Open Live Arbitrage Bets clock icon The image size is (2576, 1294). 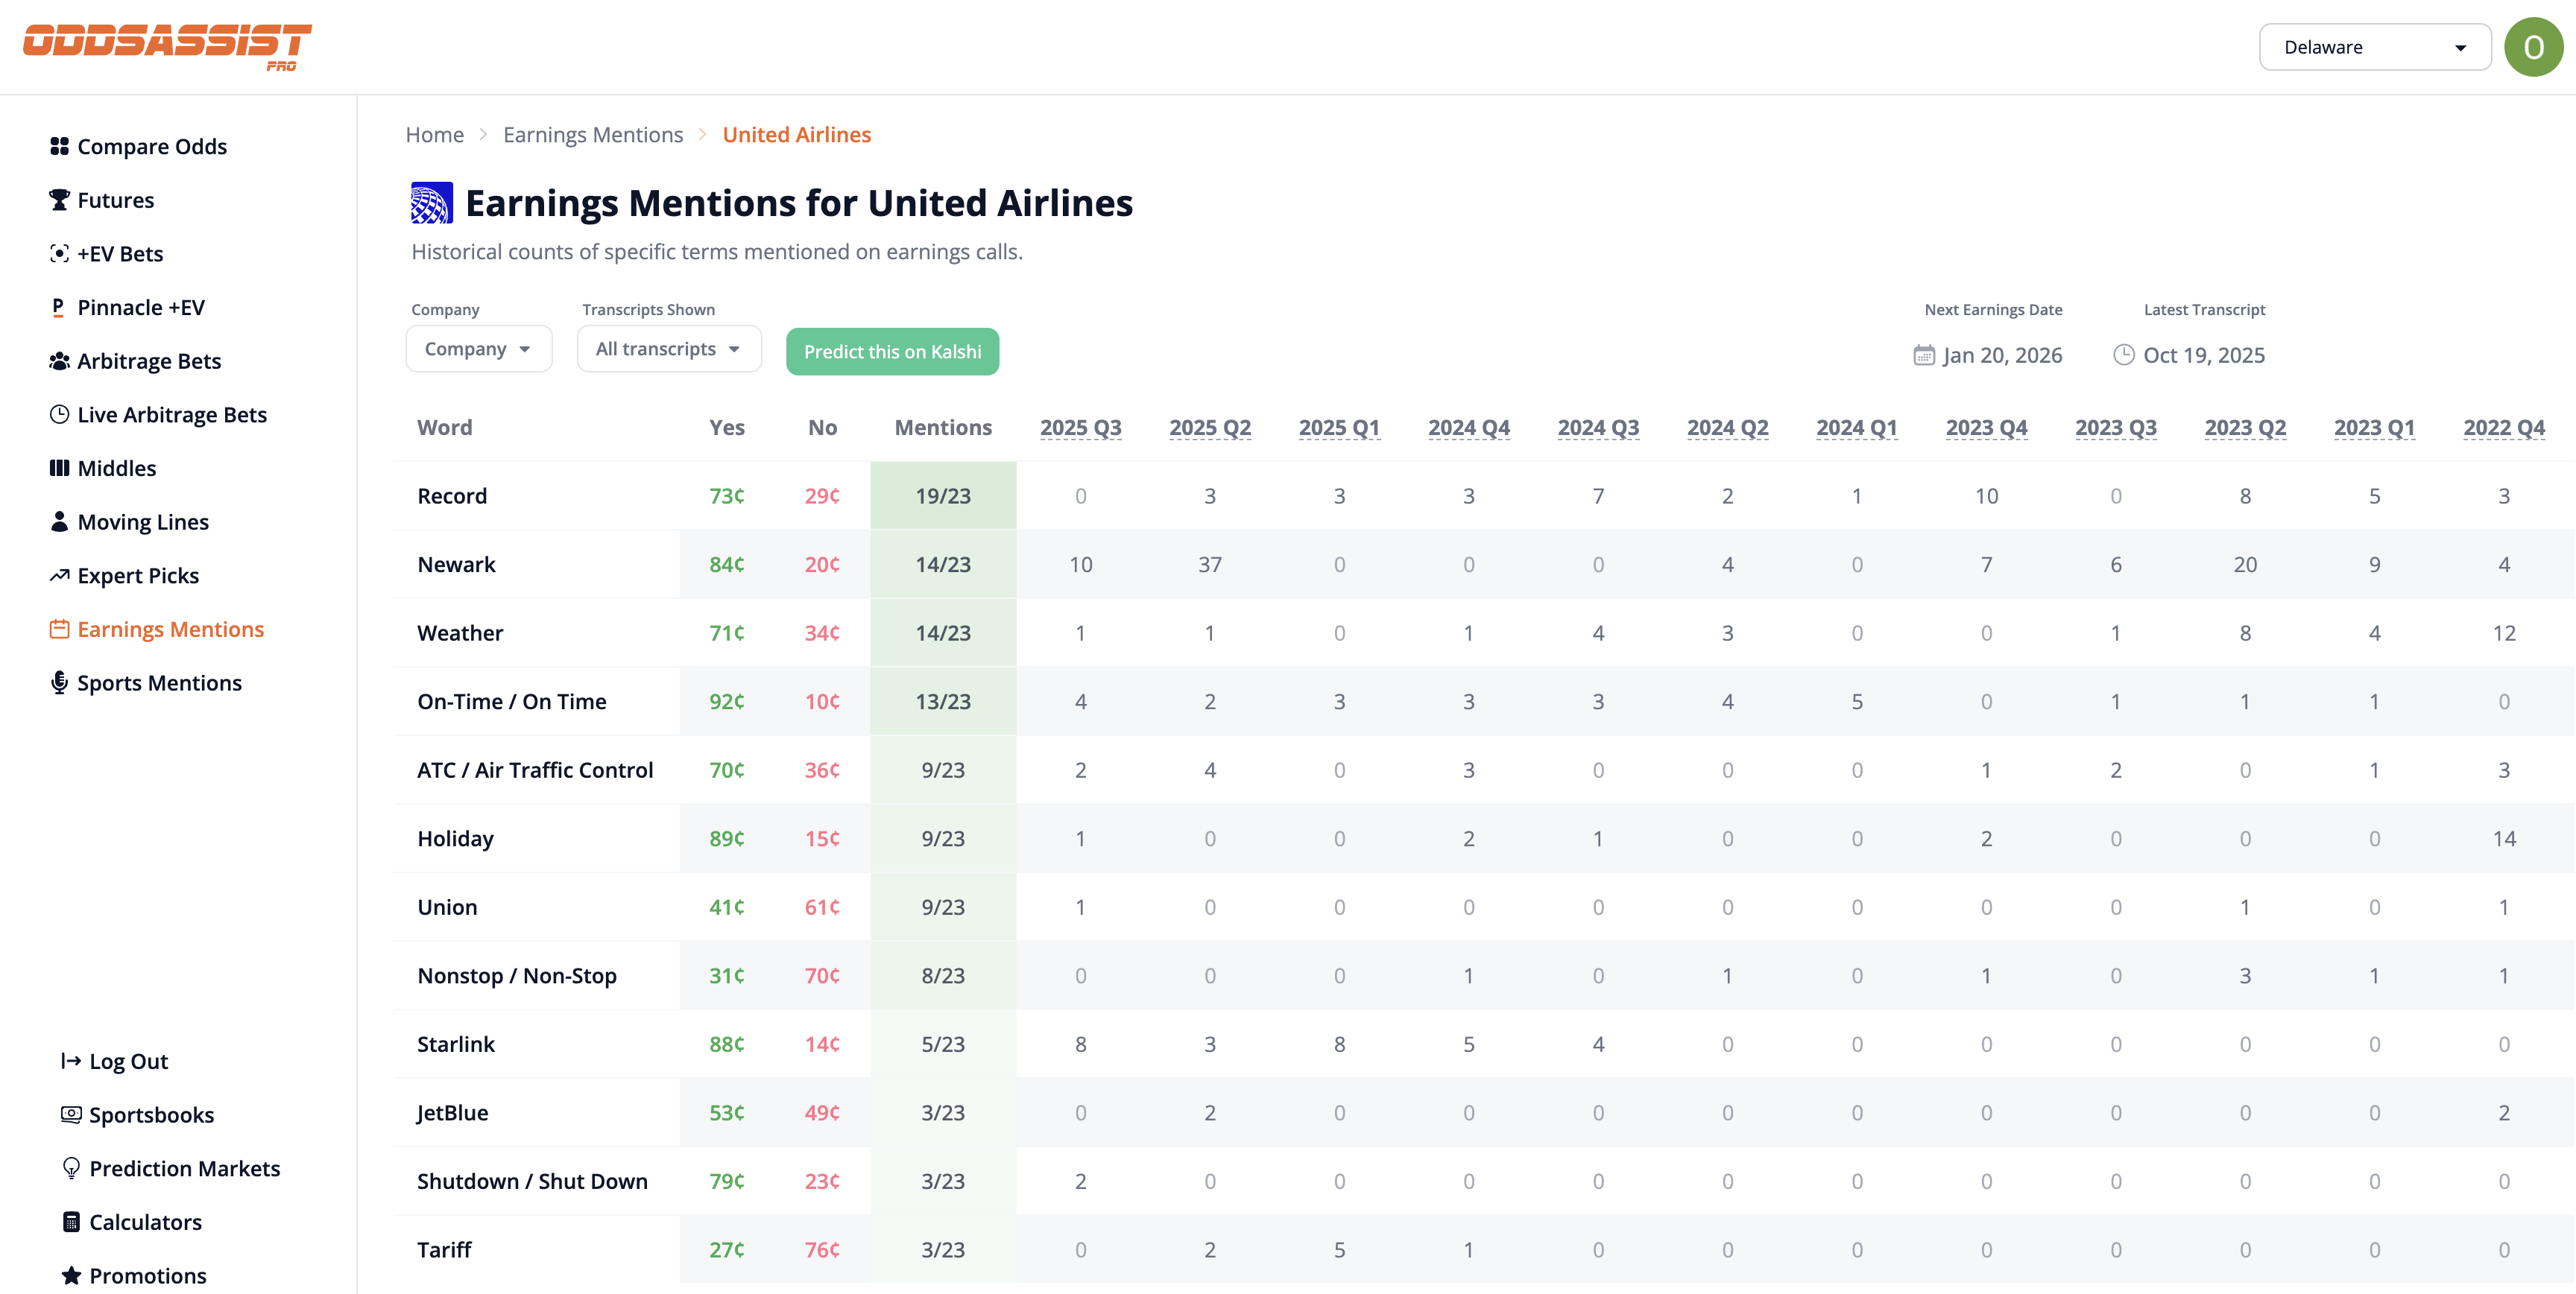pos(59,413)
